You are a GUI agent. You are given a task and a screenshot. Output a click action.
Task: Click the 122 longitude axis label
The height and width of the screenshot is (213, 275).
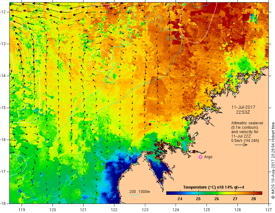114,210
